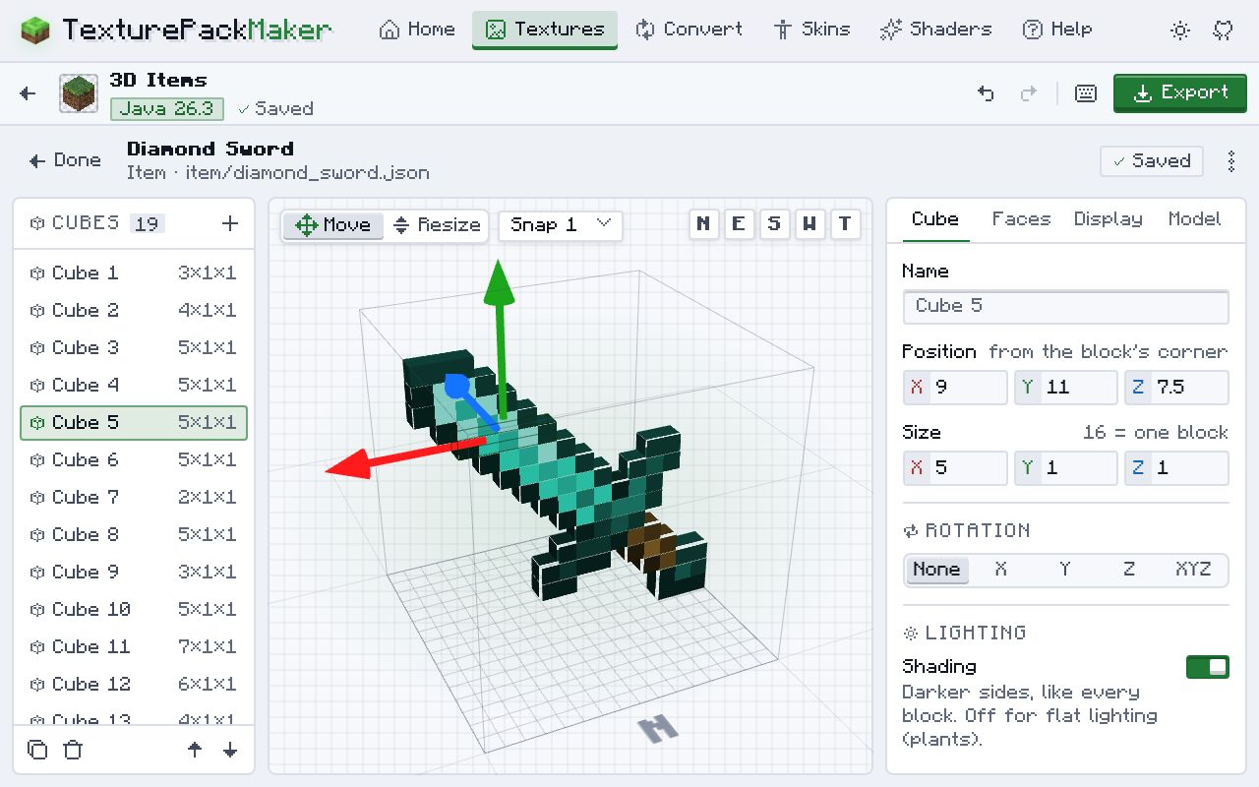Click the back arrow beside 3D Items
The width and height of the screenshot is (1259, 787).
(28, 93)
